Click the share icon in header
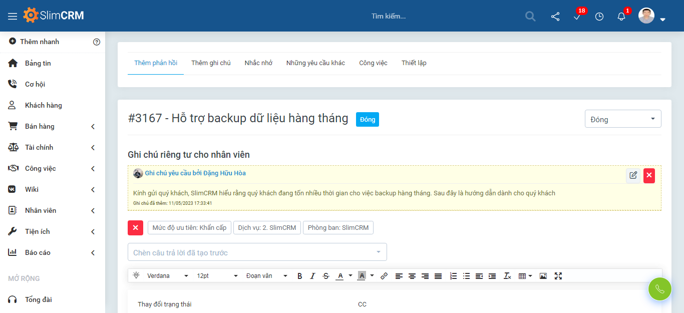684x313 pixels. (555, 17)
